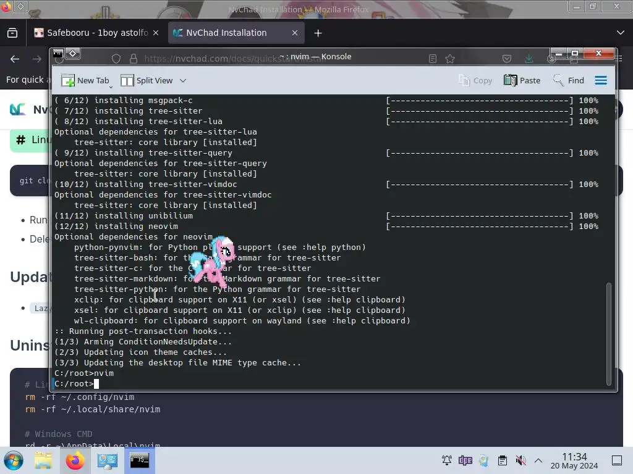The width and height of the screenshot is (633, 474).
Task: Expand the Split View dropdown chevron
Action: tap(183, 81)
